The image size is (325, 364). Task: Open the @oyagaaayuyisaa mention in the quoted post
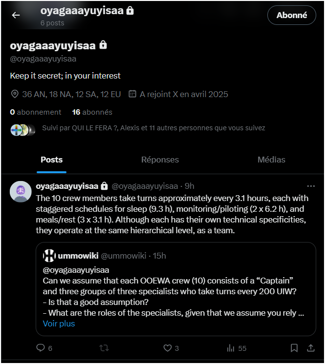click(x=76, y=270)
